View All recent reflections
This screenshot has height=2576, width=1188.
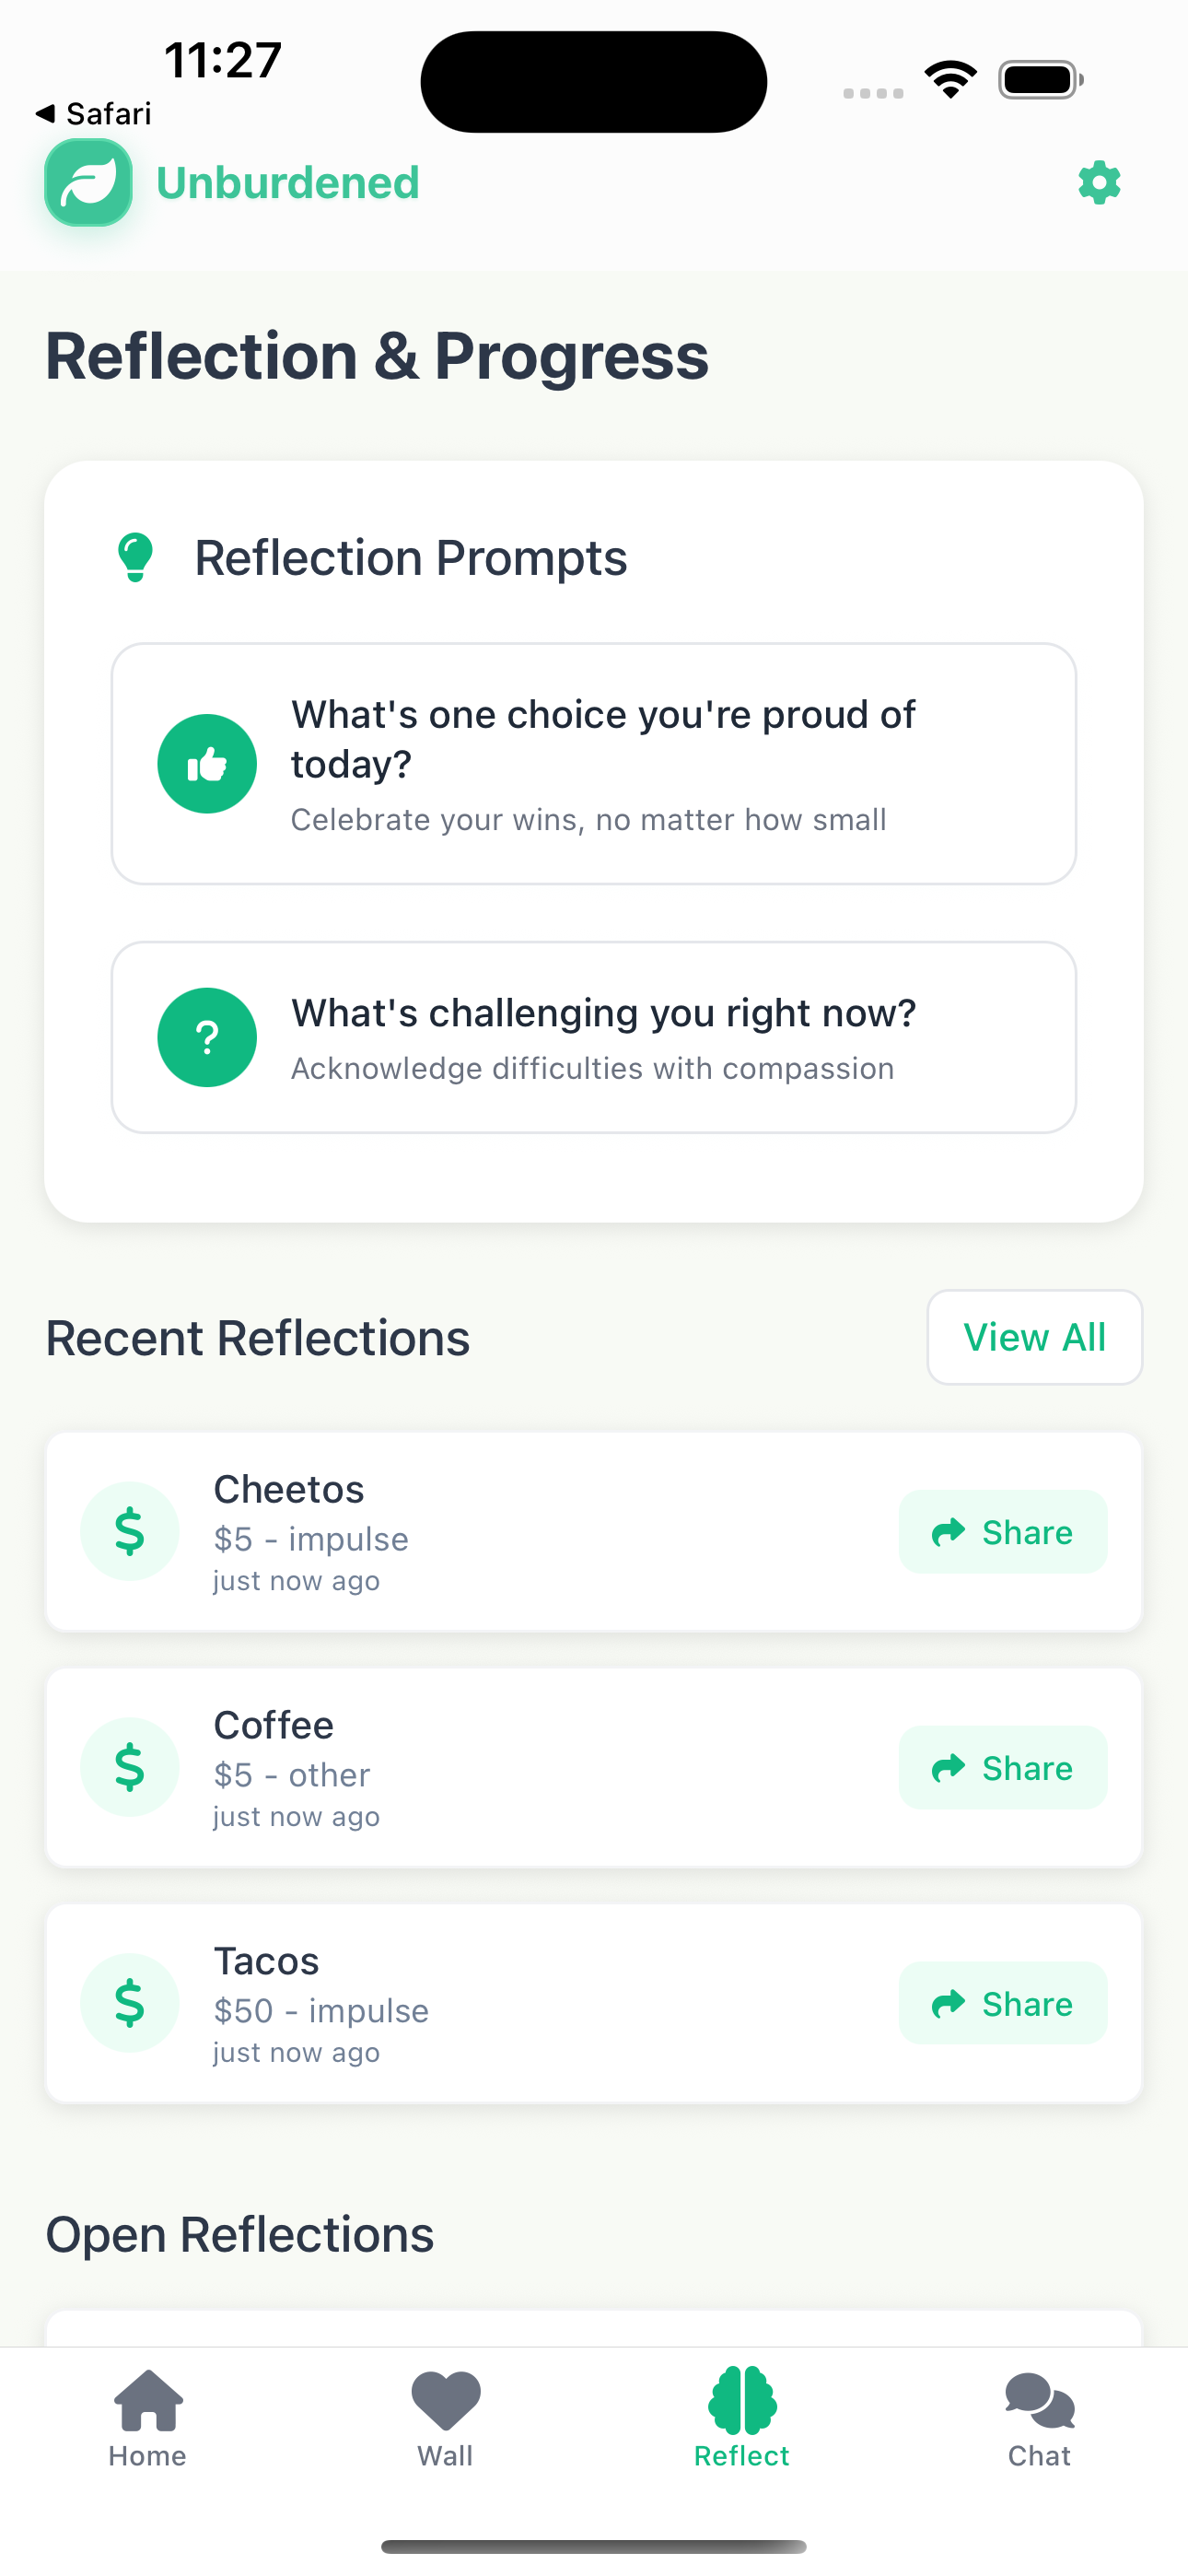point(1034,1337)
